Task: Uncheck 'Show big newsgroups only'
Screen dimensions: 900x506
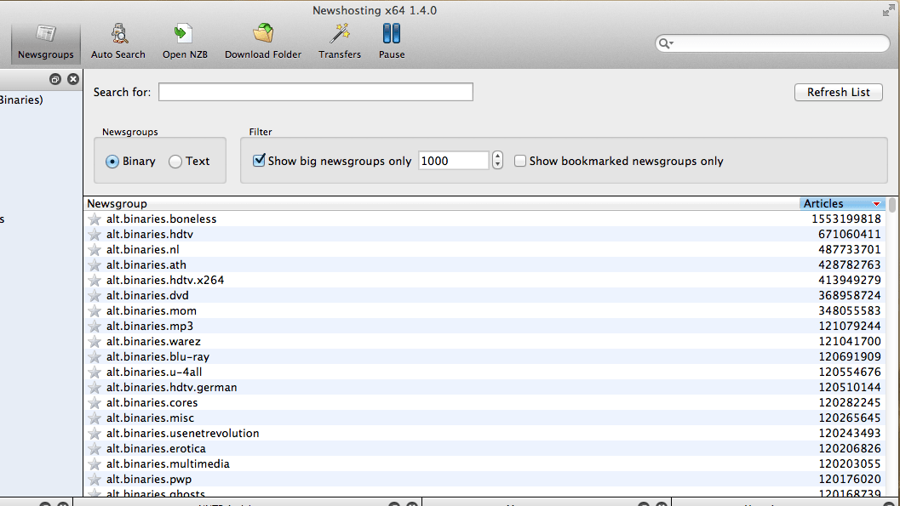Action: [259, 161]
